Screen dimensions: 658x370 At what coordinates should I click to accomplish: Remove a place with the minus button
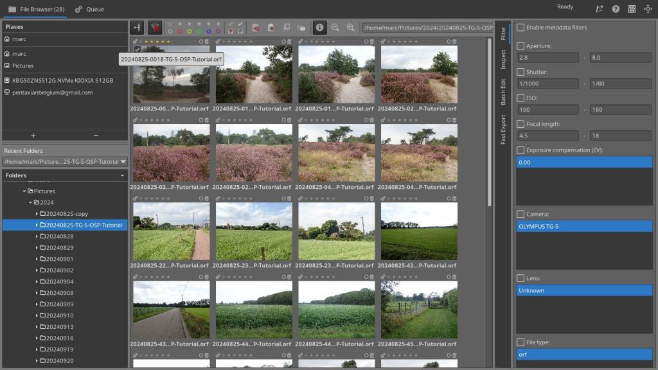click(x=96, y=136)
